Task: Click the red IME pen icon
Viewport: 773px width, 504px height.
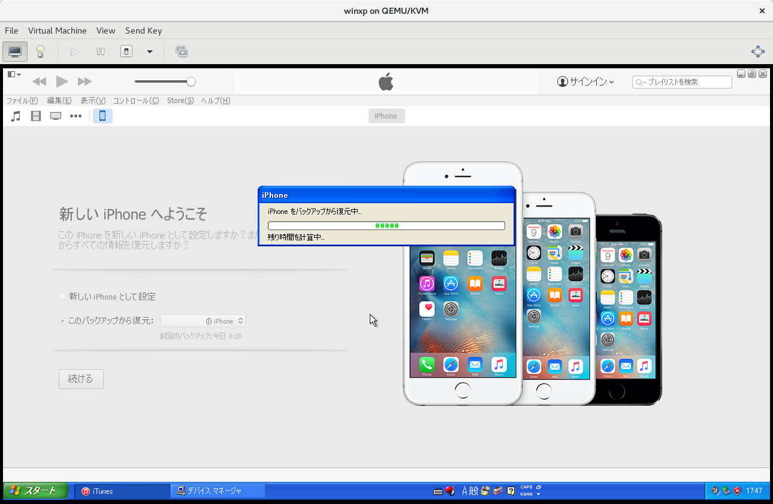Action: coord(450,491)
